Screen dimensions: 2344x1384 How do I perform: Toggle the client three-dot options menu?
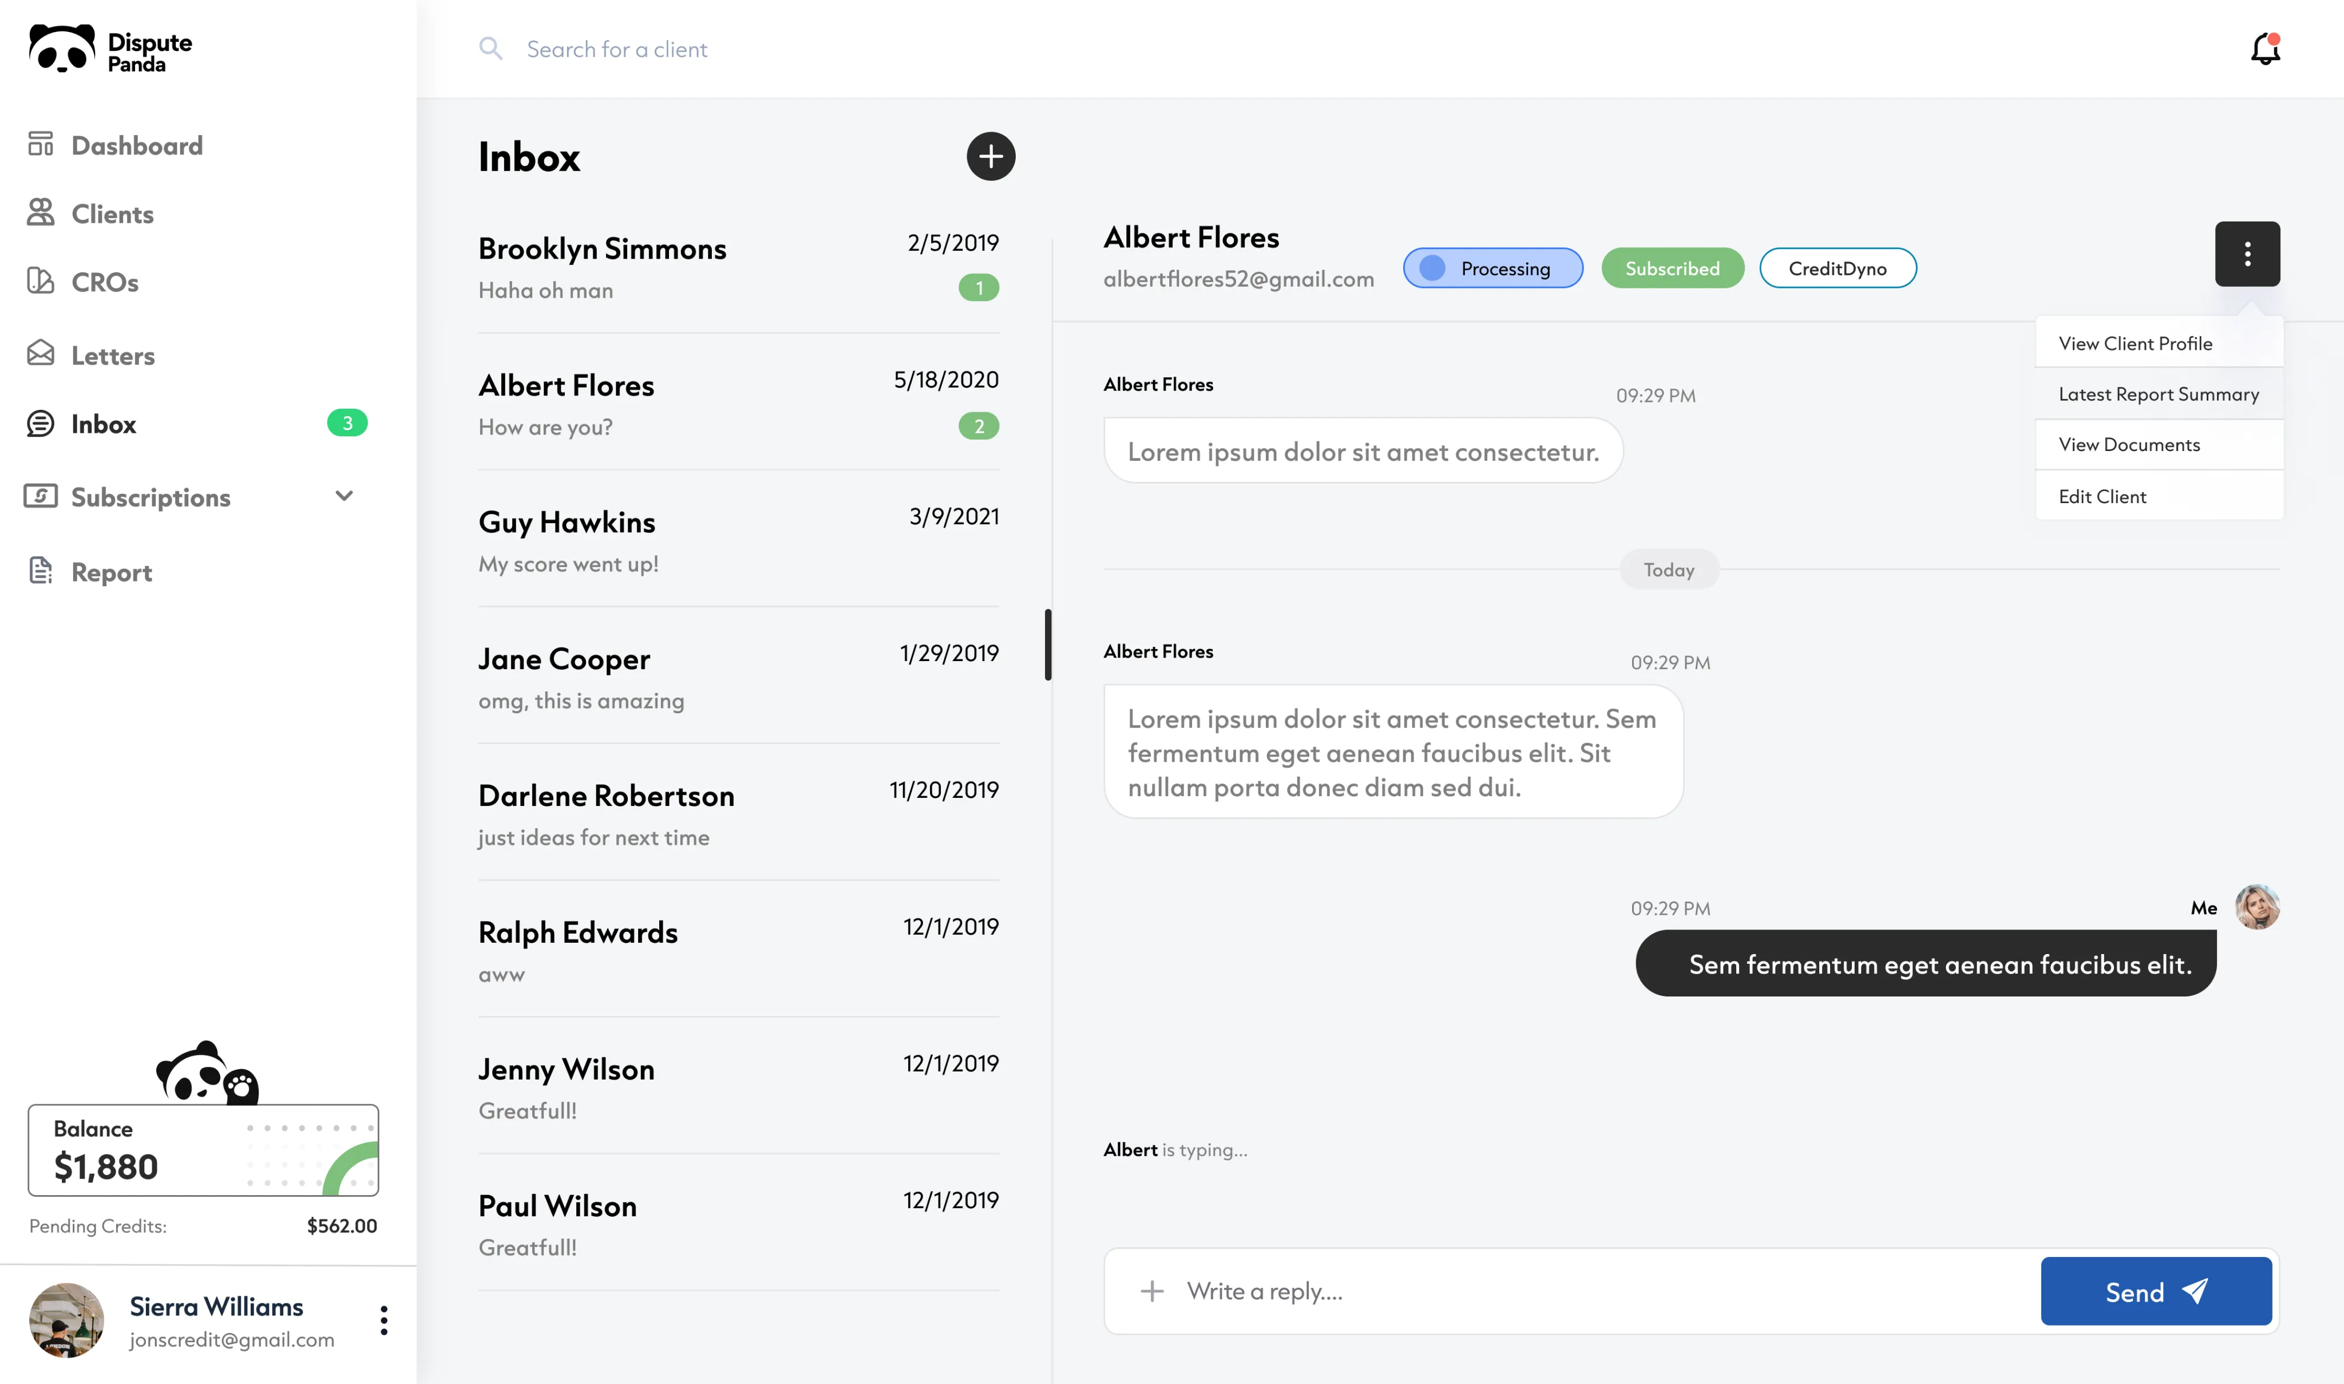[x=2247, y=254]
